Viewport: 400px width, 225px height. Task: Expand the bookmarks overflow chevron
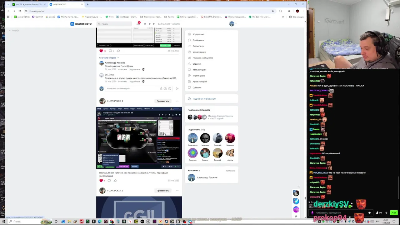[283, 17]
